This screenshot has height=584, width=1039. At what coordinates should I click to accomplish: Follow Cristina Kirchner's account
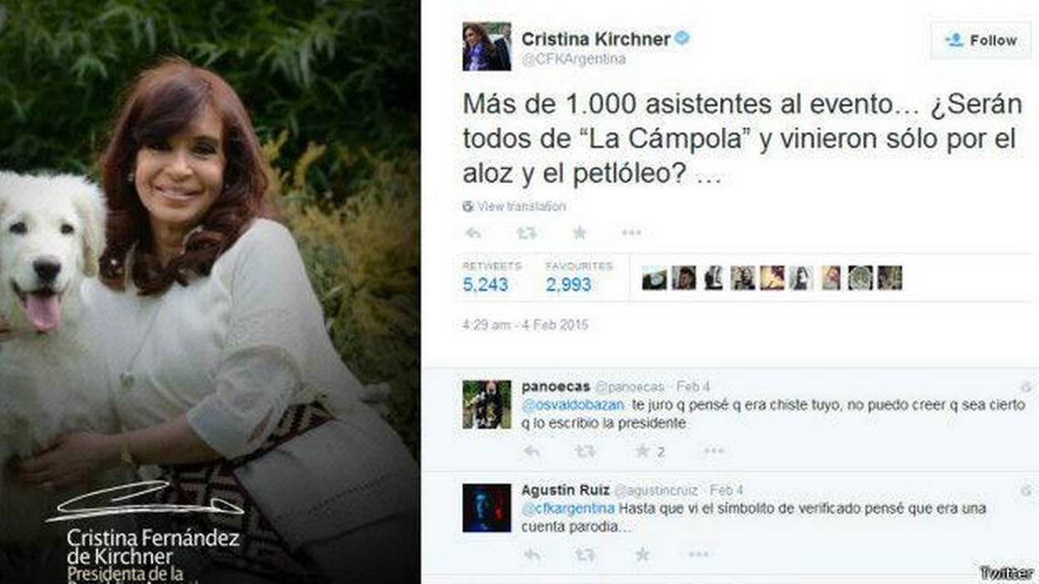[x=981, y=40]
